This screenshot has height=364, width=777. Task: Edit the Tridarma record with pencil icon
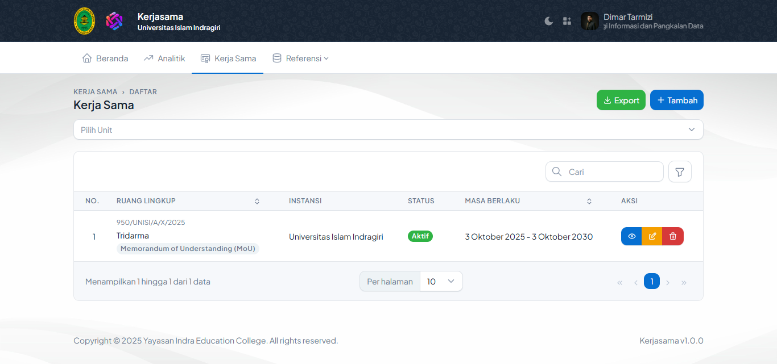point(652,236)
